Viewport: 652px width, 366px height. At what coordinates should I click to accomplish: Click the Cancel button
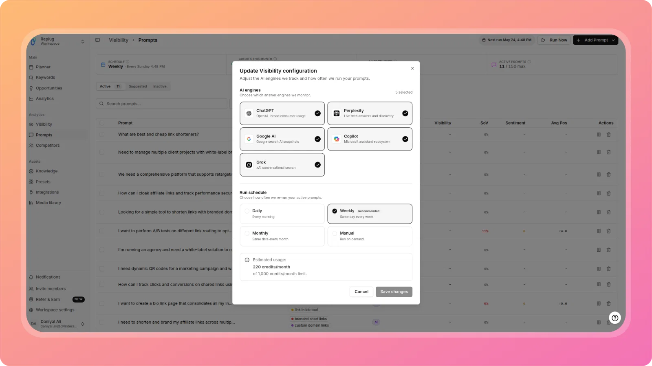coord(361,292)
